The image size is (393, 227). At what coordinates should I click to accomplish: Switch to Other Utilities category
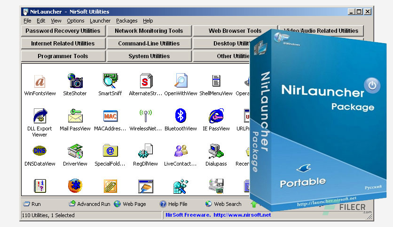pos(222,56)
